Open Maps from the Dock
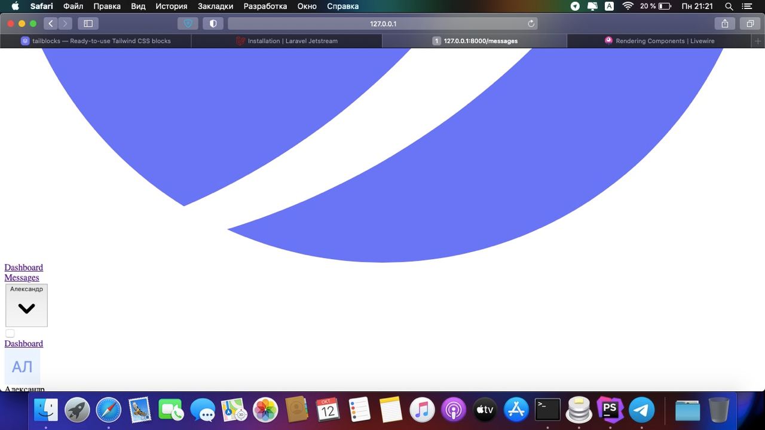Screen dimensions: 765x430 pyautogui.click(x=234, y=410)
